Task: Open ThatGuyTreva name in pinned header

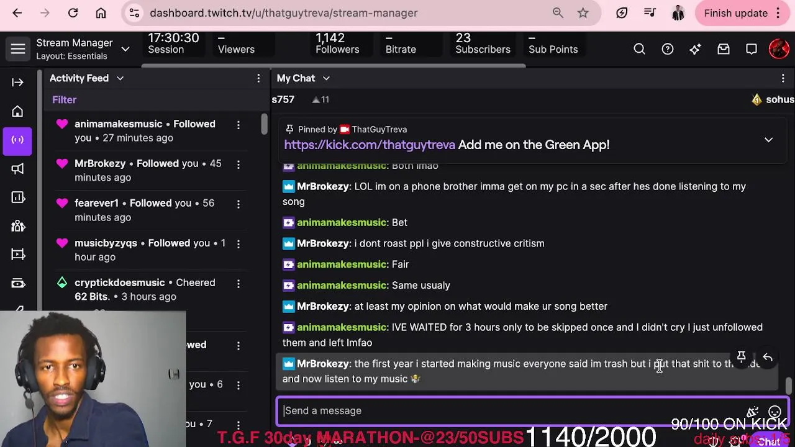Action: [379, 129]
